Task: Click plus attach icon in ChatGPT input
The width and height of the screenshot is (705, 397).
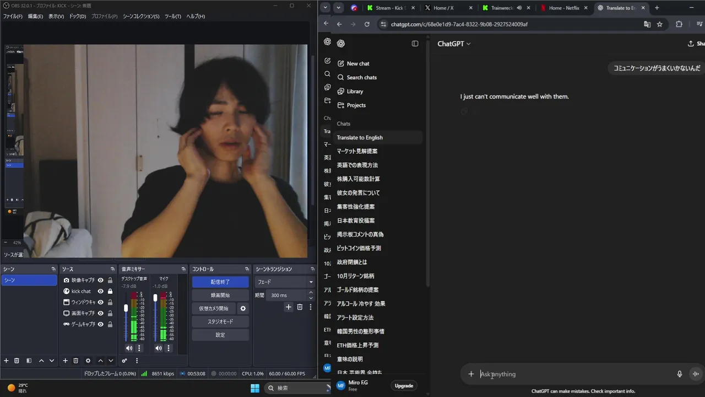Action: click(x=471, y=374)
